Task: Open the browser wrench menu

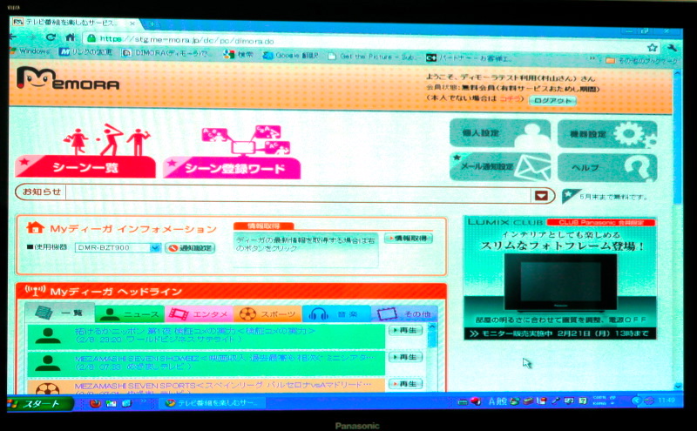Action: 672,48
